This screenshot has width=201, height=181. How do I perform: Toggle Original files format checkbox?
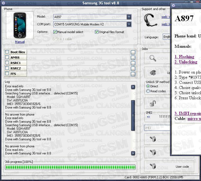point(97,32)
